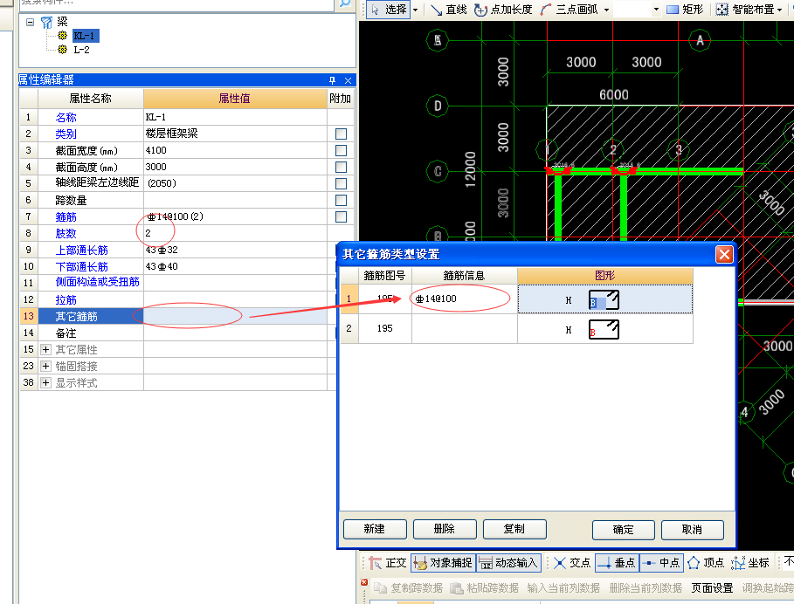Open the blank combo box in drawing toolbar
Viewport: 794px width, 604px height.
(637, 10)
